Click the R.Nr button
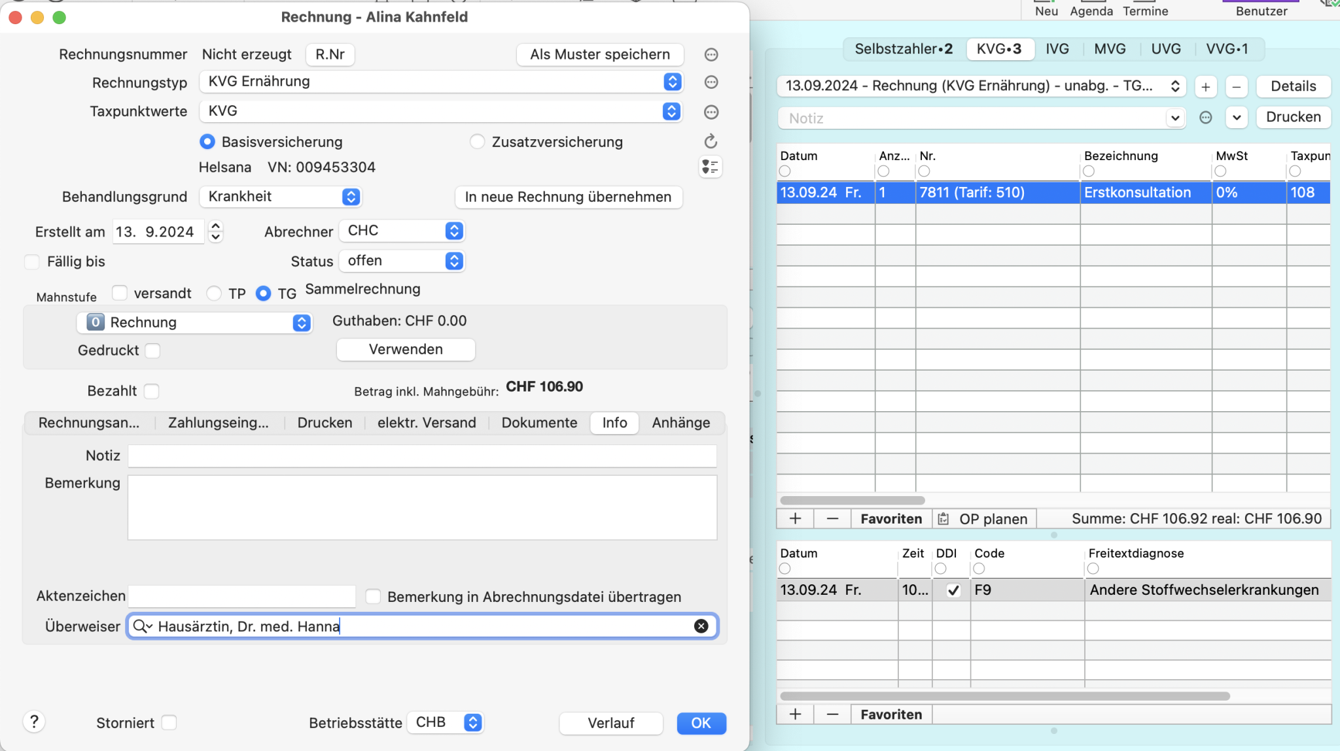This screenshot has width=1340, height=751. 330,54
